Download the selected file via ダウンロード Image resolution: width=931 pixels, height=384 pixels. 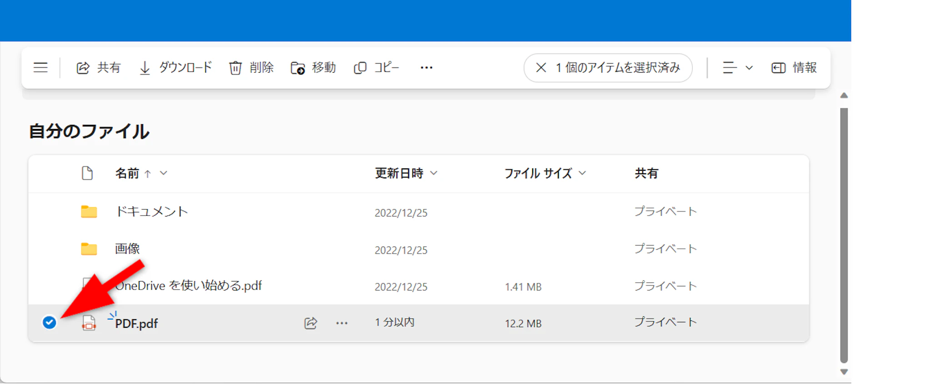pyautogui.click(x=175, y=68)
